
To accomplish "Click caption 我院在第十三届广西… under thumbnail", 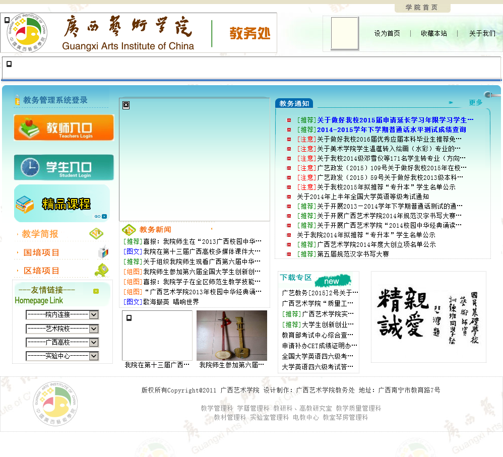I will tap(157, 365).
